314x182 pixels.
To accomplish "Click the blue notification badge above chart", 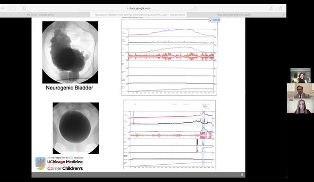I will (214, 20).
